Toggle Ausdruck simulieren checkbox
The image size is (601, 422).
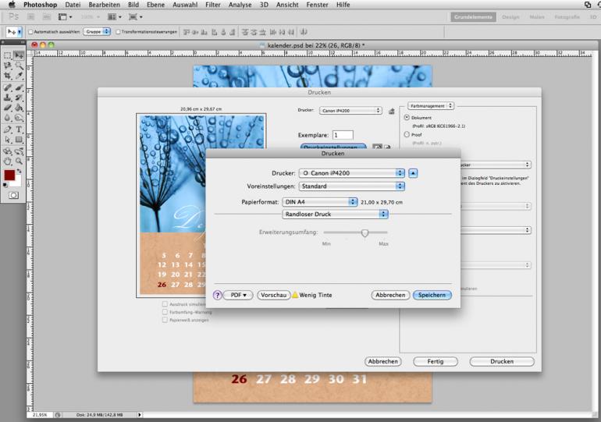(165, 304)
